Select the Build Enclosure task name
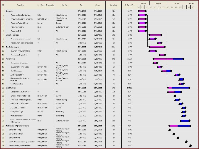199x149 pixels. [16, 71]
